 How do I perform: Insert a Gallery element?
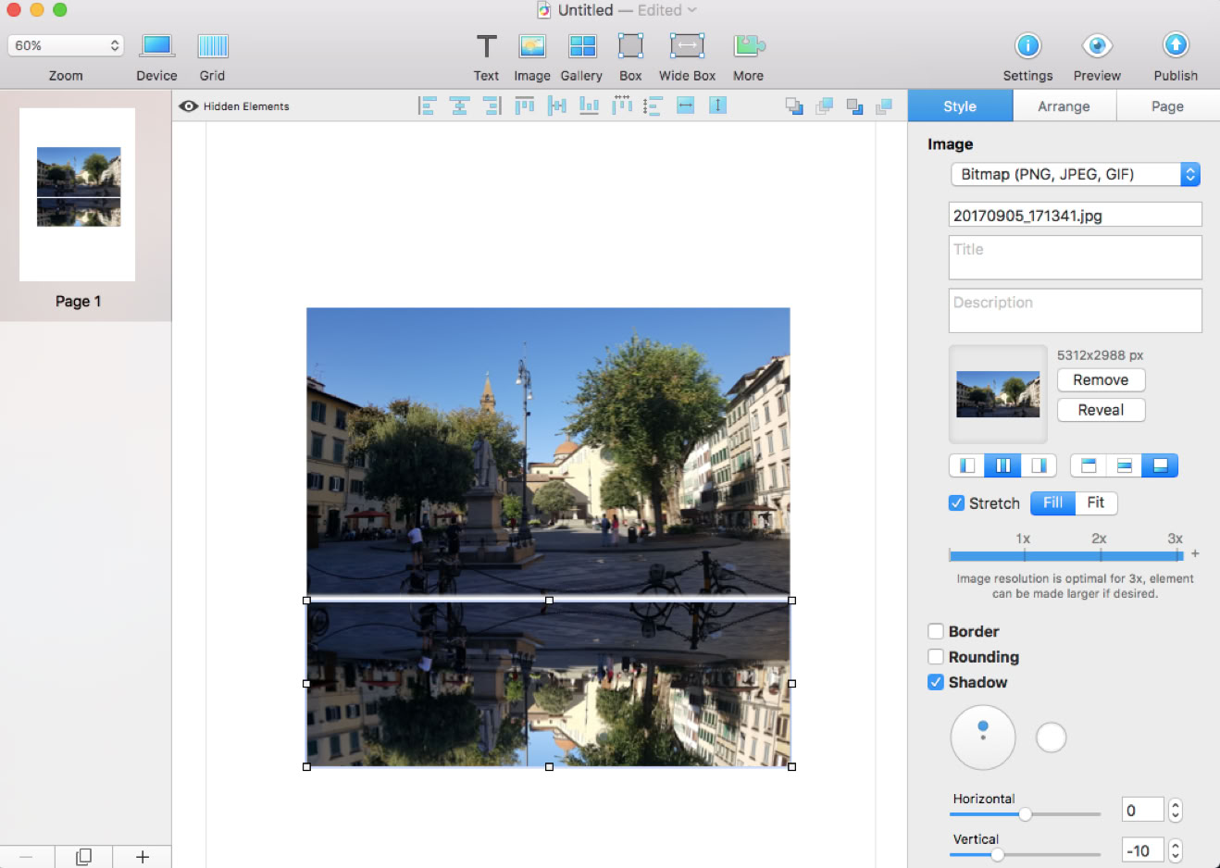[581, 46]
